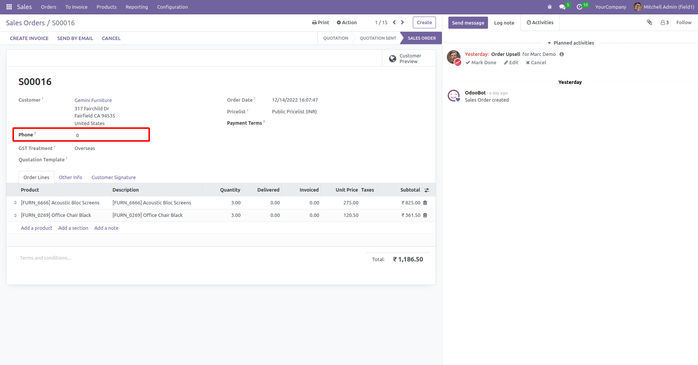Viewport: 698px width, 365px height.
Task: Click the Terms and conditions field
Action: [x=45, y=258]
